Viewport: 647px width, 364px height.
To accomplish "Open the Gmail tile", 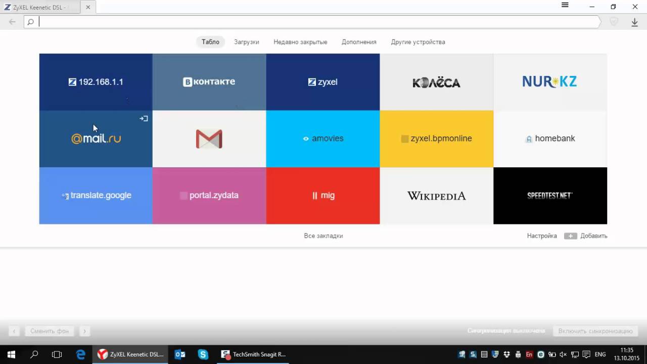I will pyautogui.click(x=209, y=139).
